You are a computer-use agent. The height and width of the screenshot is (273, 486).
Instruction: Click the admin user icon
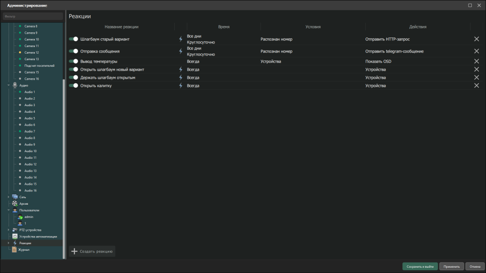tap(20, 217)
